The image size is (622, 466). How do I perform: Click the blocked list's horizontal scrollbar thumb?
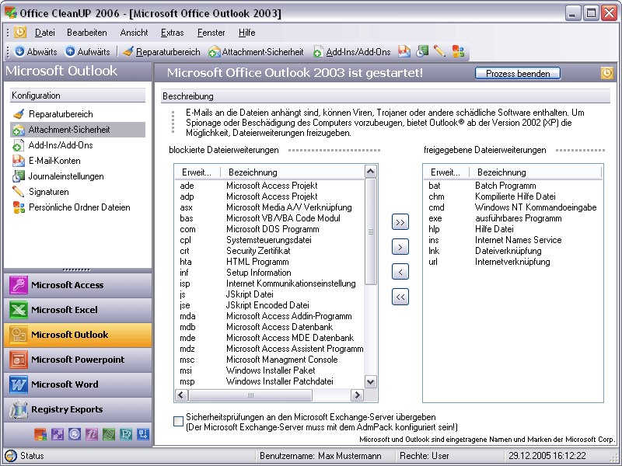(250, 395)
